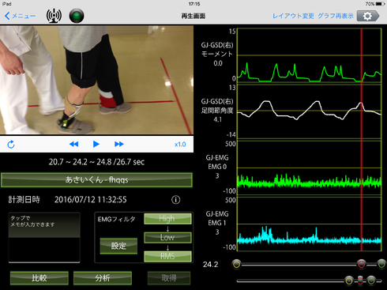Tap the GJ-EMG EMG 0 graph
The width and height of the screenshot is (387, 290).
point(310,168)
